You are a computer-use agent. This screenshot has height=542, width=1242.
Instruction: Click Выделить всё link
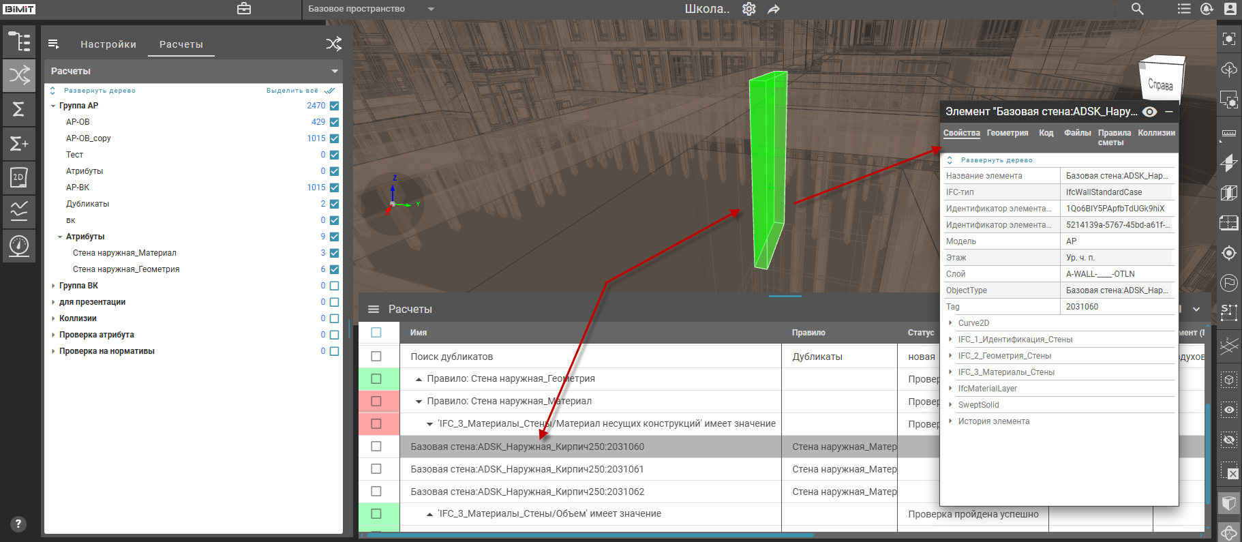292,91
